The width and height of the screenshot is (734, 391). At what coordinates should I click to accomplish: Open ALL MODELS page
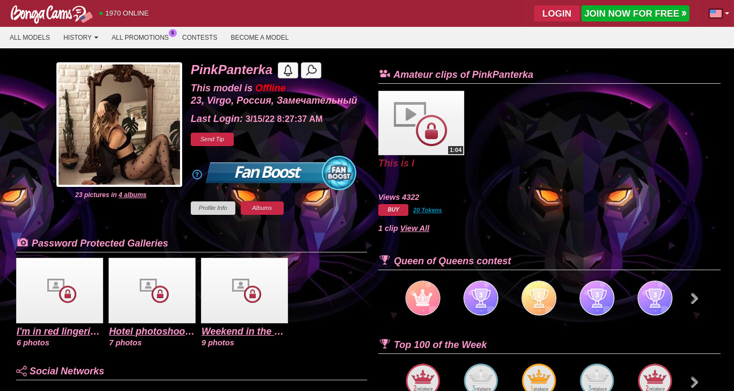click(x=30, y=38)
